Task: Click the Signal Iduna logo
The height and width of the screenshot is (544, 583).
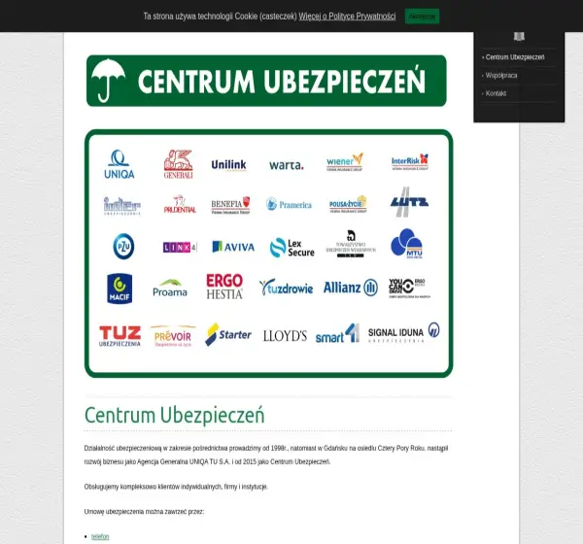Action: [404, 332]
